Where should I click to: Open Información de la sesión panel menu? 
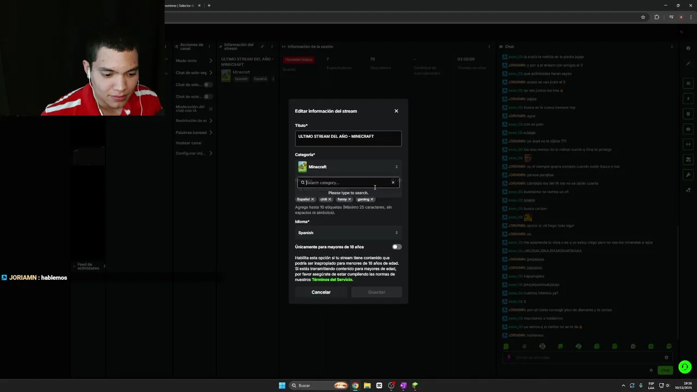(489, 46)
